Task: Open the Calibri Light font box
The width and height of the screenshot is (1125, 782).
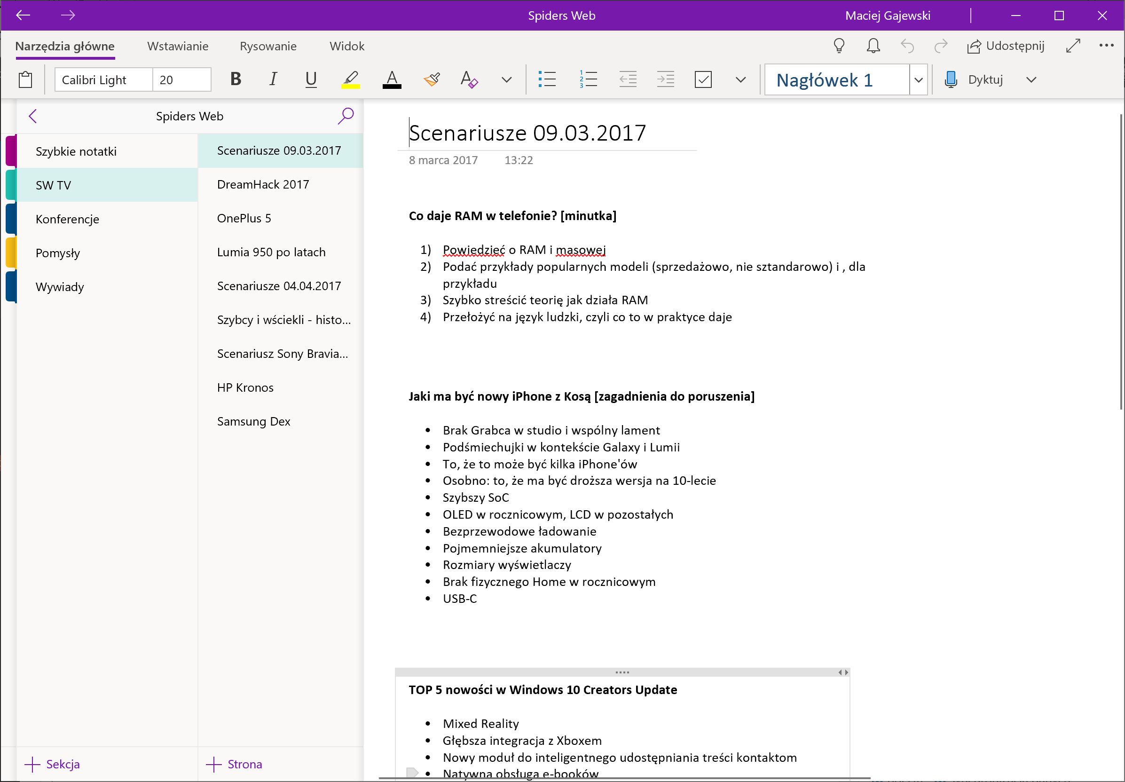Action: coord(103,79)
